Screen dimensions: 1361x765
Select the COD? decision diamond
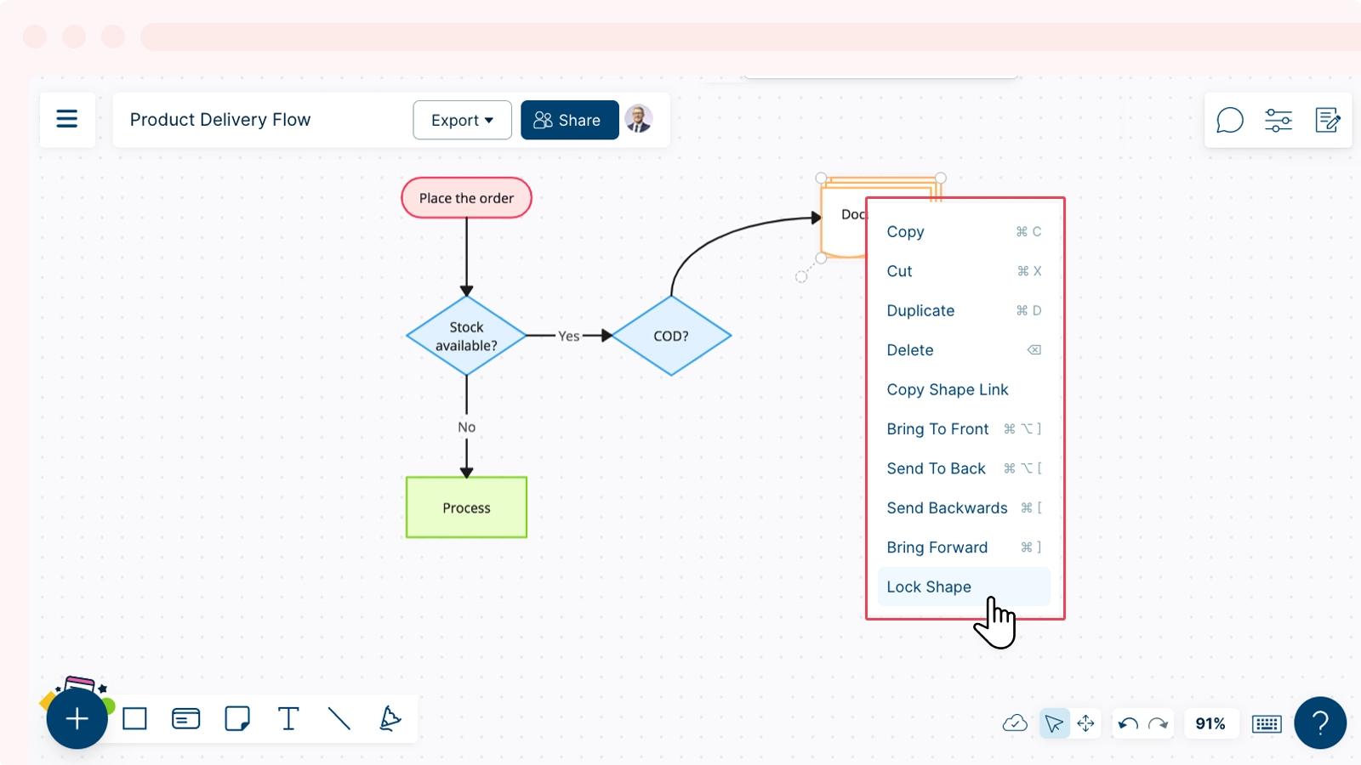pos(671,336)
